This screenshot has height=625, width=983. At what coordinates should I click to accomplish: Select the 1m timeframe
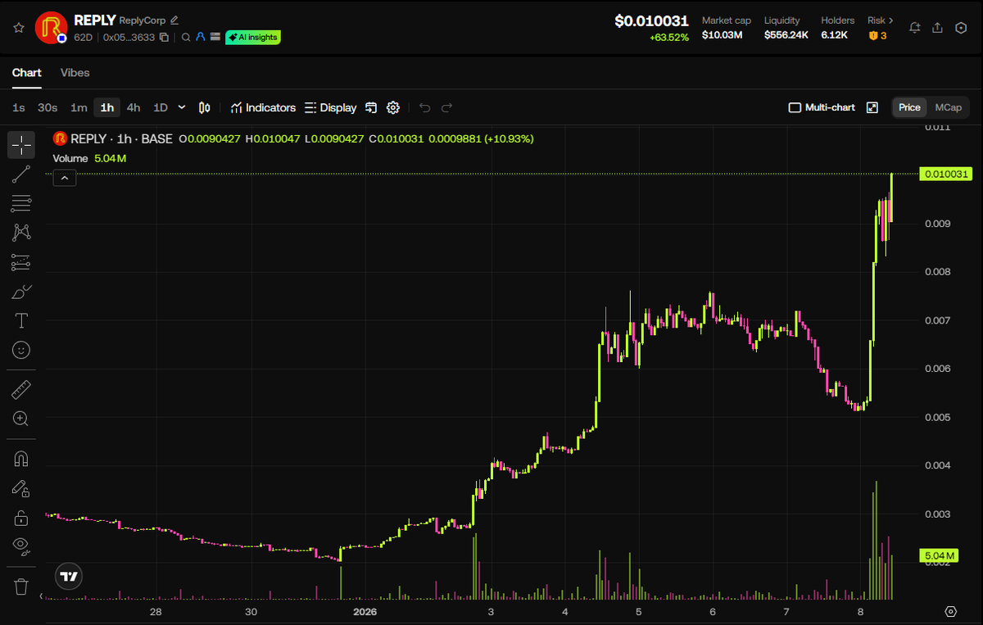click(x=79, y=107)
